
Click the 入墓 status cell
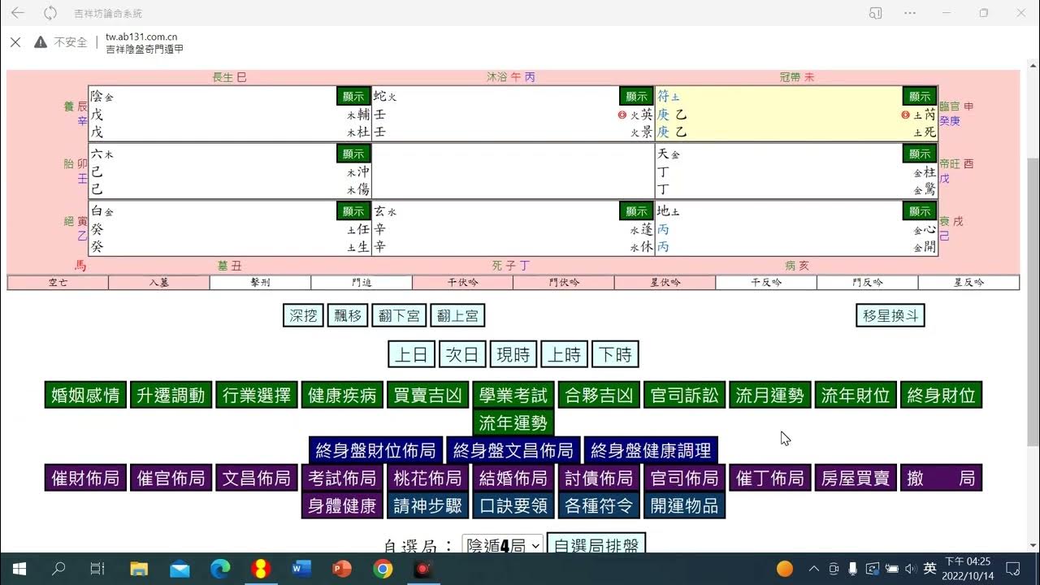pyautogui.click(x=159, y=283)
